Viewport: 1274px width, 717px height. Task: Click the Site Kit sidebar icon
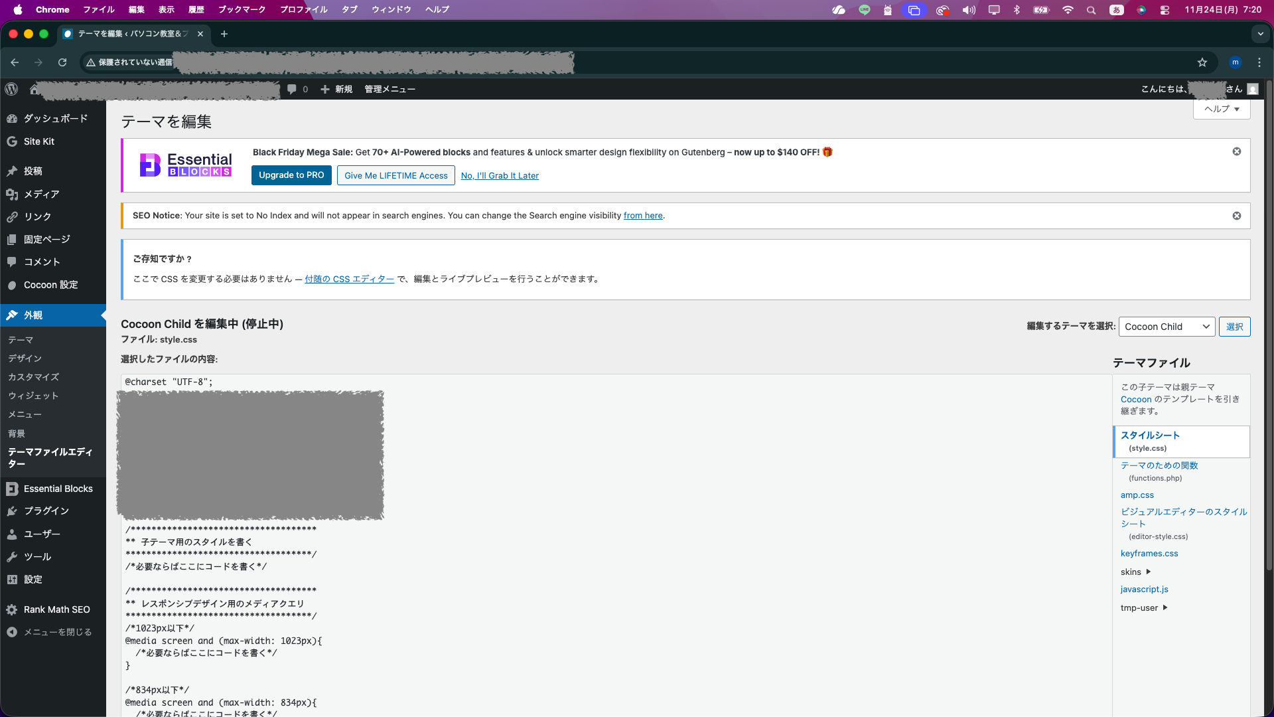[38, 141]
